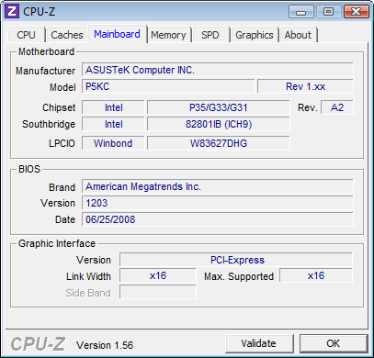374x358 pixels.
Task: Click the Validate button
Action: pyautogui.click(x=259, y=343)
